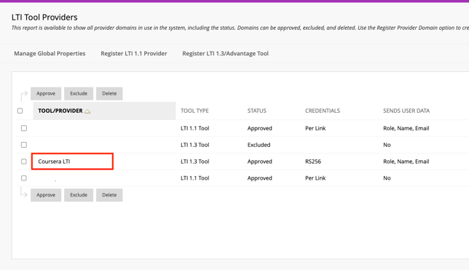Select LTI 1.3 Tool in the Coursera LTI row
469x270 pixels.
click(194, 162)
